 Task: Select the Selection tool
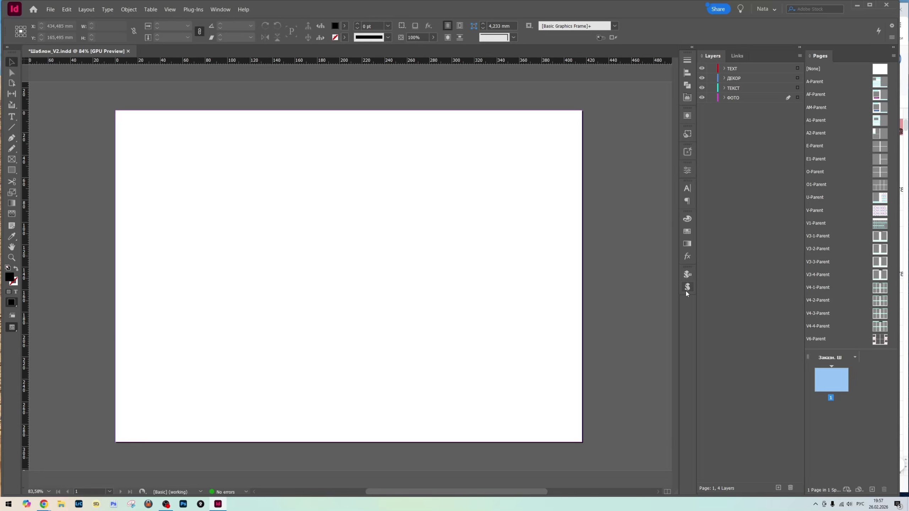point(12,62)
